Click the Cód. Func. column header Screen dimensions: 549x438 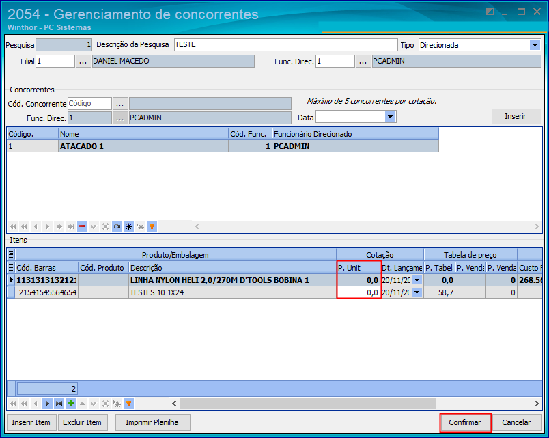point(251,134)
